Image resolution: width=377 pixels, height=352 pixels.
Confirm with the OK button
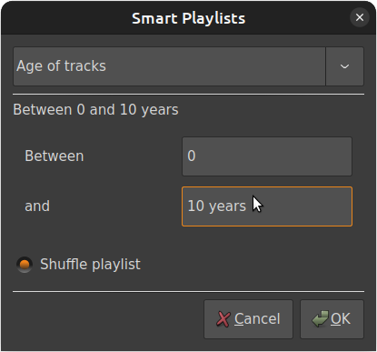332,319
